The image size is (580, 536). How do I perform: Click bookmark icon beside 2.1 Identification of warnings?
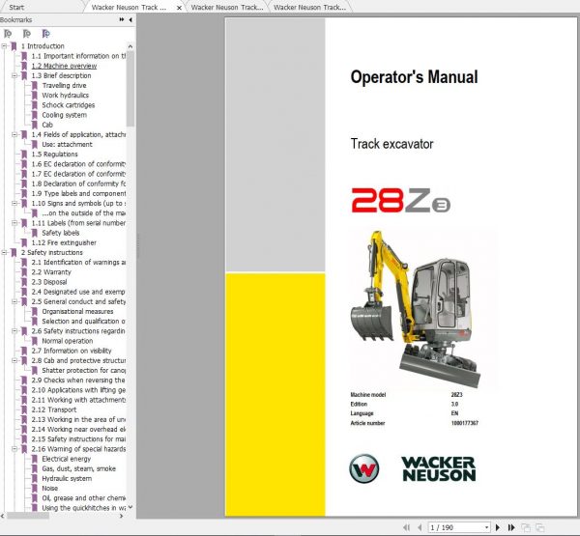click(x=24, y=263)
